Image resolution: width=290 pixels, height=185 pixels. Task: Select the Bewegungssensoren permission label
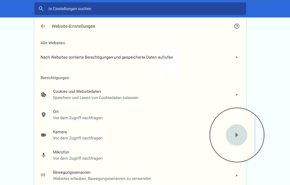pos(72,172)
